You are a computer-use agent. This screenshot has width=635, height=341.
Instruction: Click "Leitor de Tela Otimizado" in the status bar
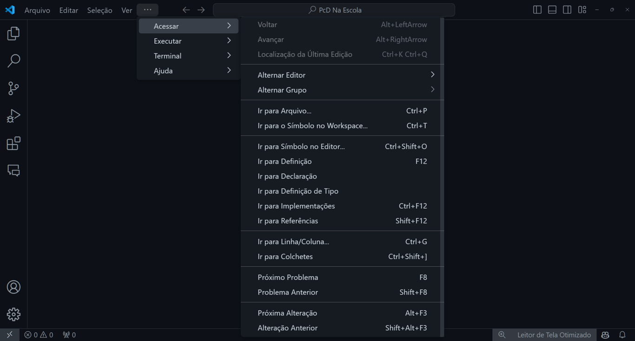(x=554, y=335)
